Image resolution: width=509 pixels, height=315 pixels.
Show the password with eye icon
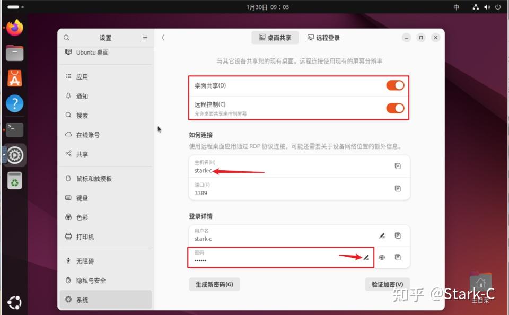point(382,258)
